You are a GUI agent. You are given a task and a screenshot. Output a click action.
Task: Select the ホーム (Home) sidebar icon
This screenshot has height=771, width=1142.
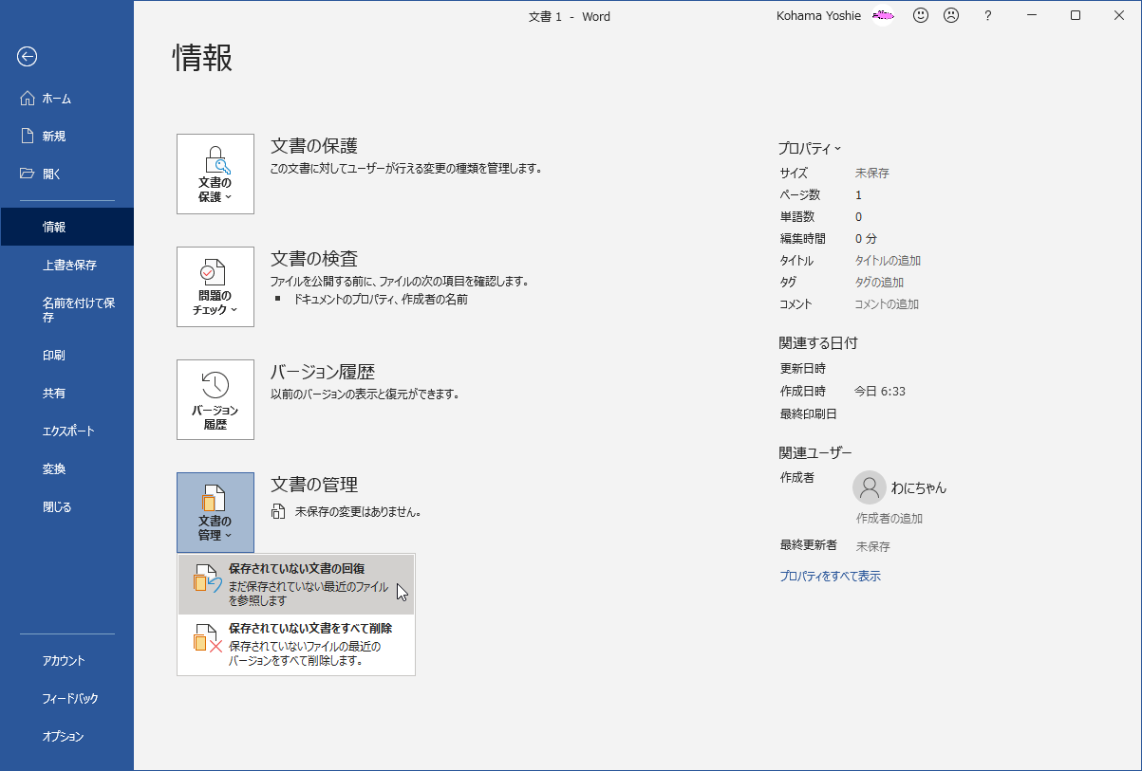27,97
